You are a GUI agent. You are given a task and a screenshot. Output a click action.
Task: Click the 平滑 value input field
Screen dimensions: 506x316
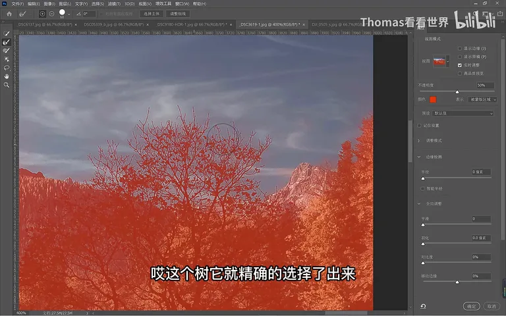coord(481,219)
